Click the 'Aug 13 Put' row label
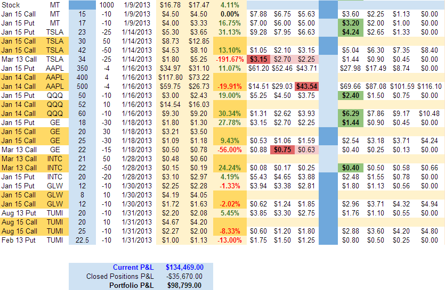This screenshot has height=290, width=445. [x=19, y=213]
